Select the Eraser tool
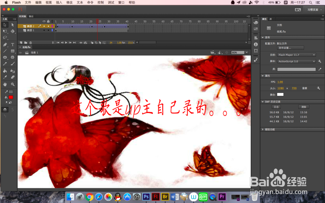325x203 pixels. [13, 77]
